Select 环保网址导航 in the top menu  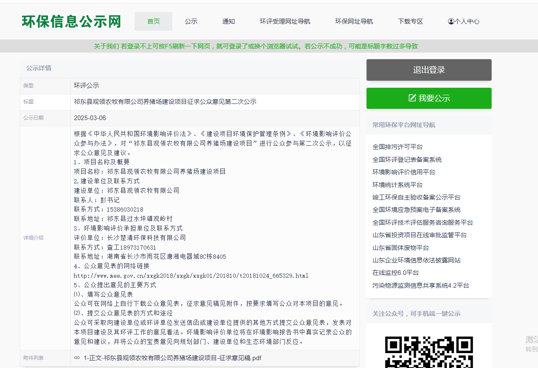click(x=354, y=22)
